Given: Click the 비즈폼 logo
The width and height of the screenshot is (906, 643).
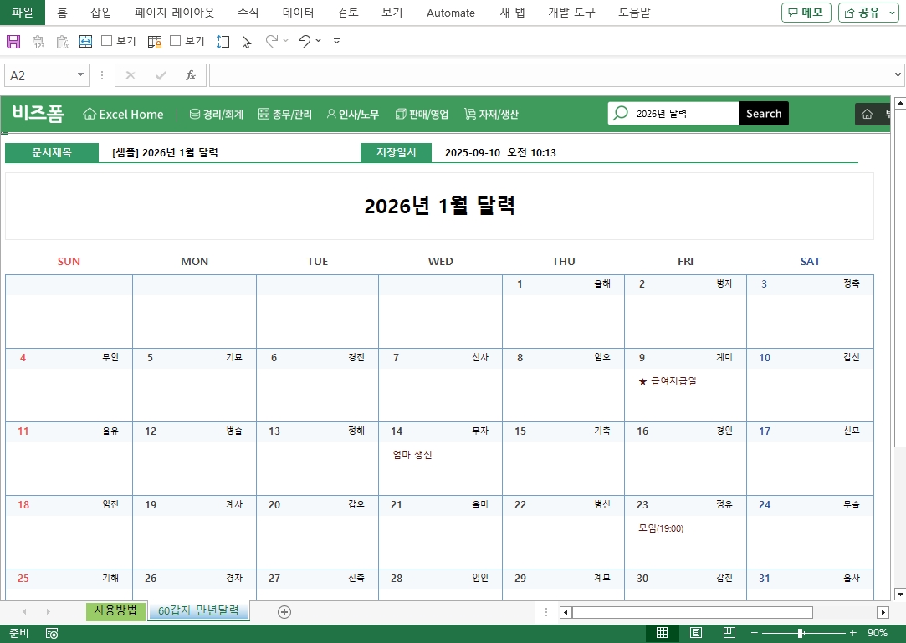Looking at the screenshot, I should [x=38, y=113].
